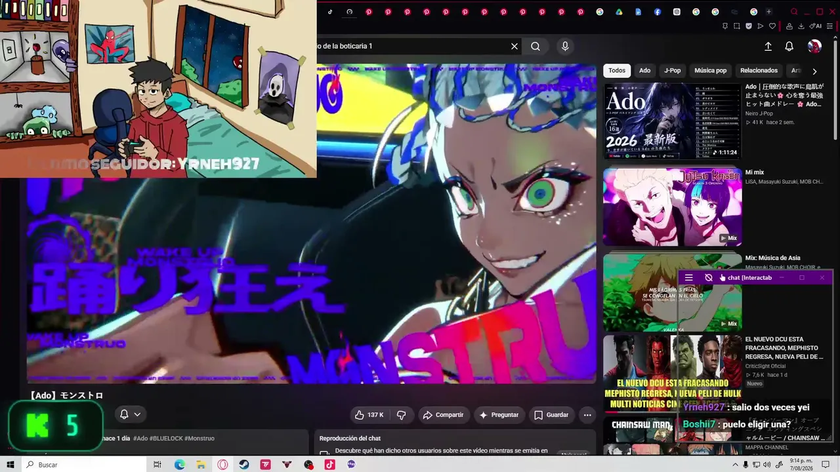Screen dimensions: 840x472
Task: Open YouTube notifications bell in the header
Action: (789, 46)
